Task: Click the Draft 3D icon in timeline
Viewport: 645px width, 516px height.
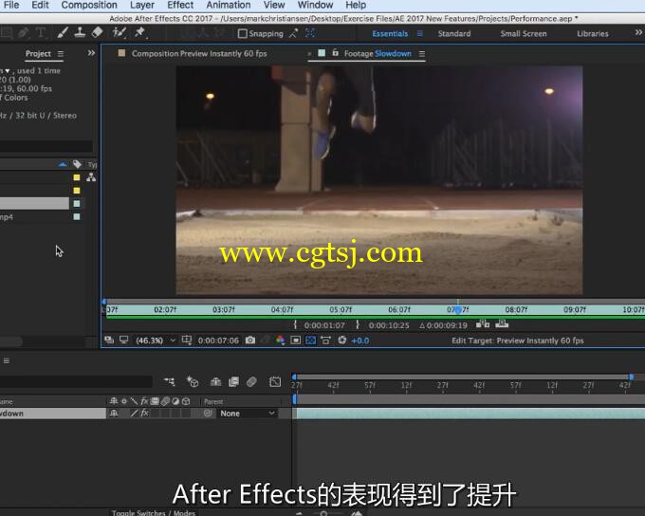Action: click(x=193, y=382)
